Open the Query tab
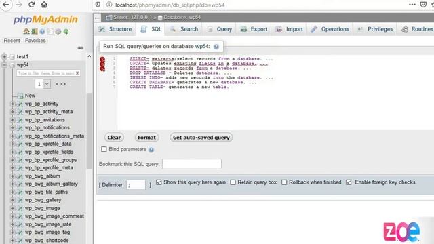 coord(220,29)
